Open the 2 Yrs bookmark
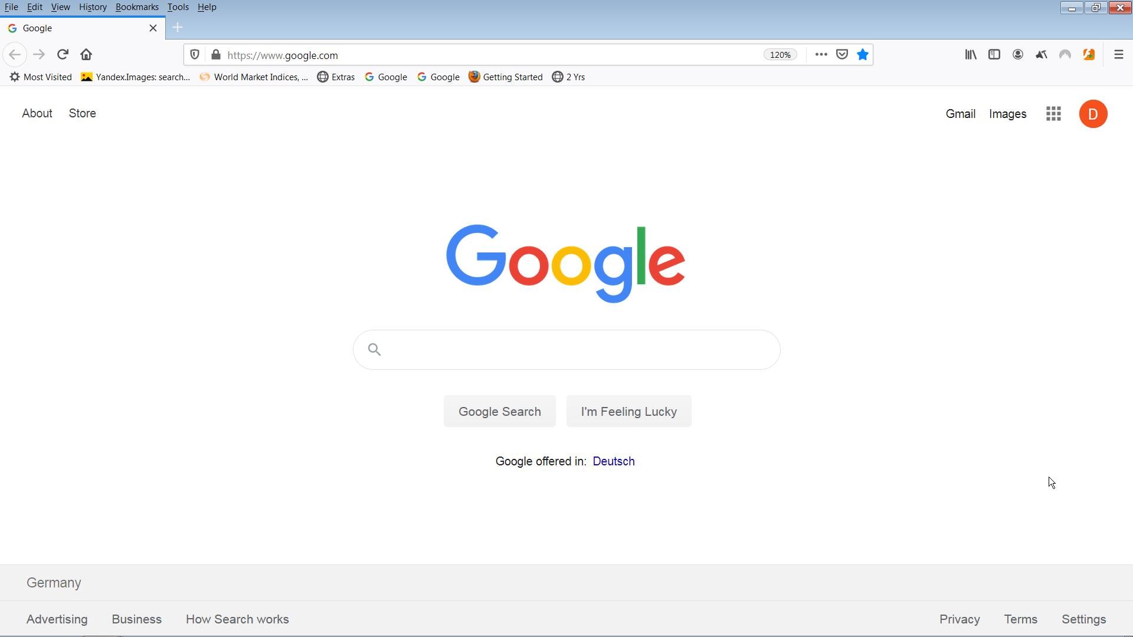Screen dimensions: 1133x637 (569, 77)
